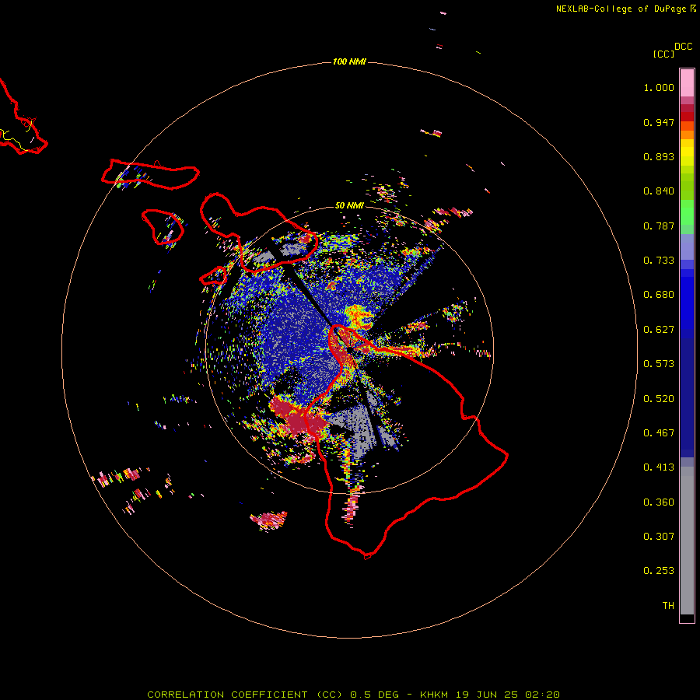This screenshot has width=700, height=700.
Task: Click the 0.947 scale value
Action: tap(659, 122)
